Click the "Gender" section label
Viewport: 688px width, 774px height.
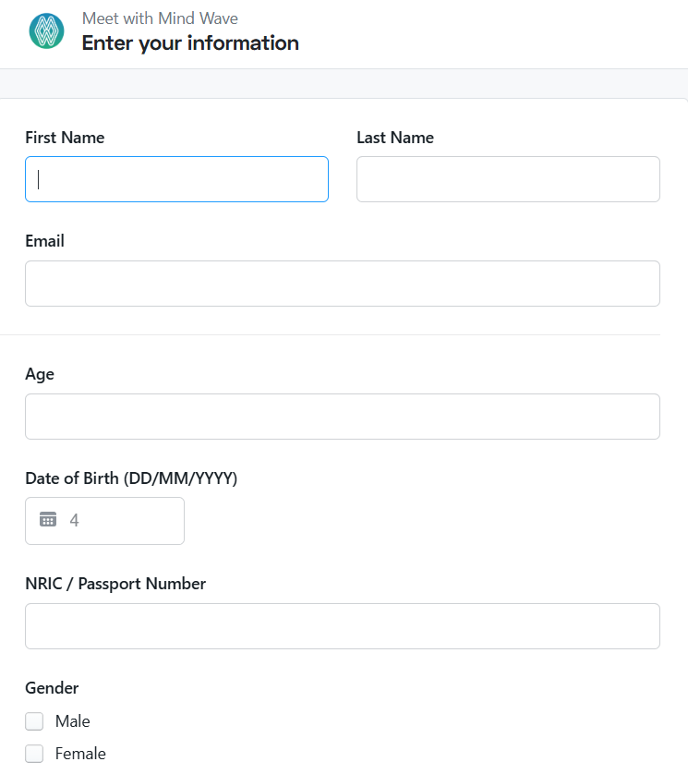click(52, 688)
